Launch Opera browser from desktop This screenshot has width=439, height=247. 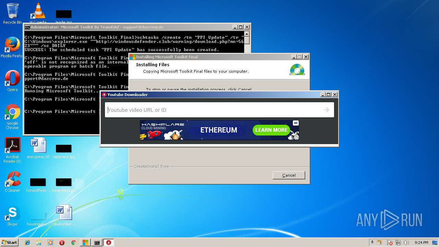(12, 81)
